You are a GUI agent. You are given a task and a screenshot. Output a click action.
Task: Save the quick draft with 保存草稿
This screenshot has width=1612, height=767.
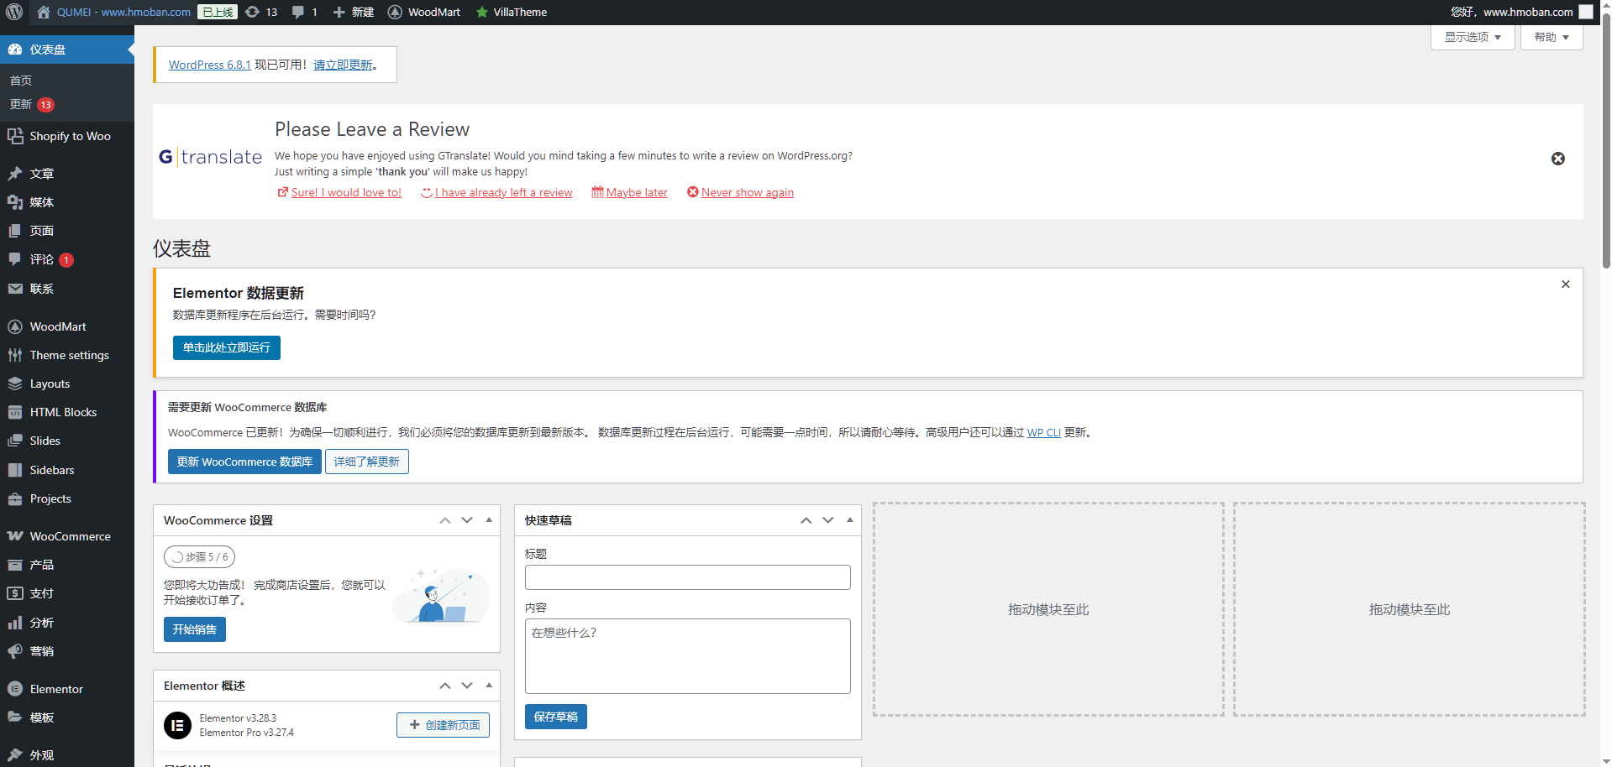556,717
